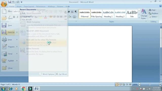Apply the Heading 1 style
Screen dimensions: 162x91
point(108,14)
